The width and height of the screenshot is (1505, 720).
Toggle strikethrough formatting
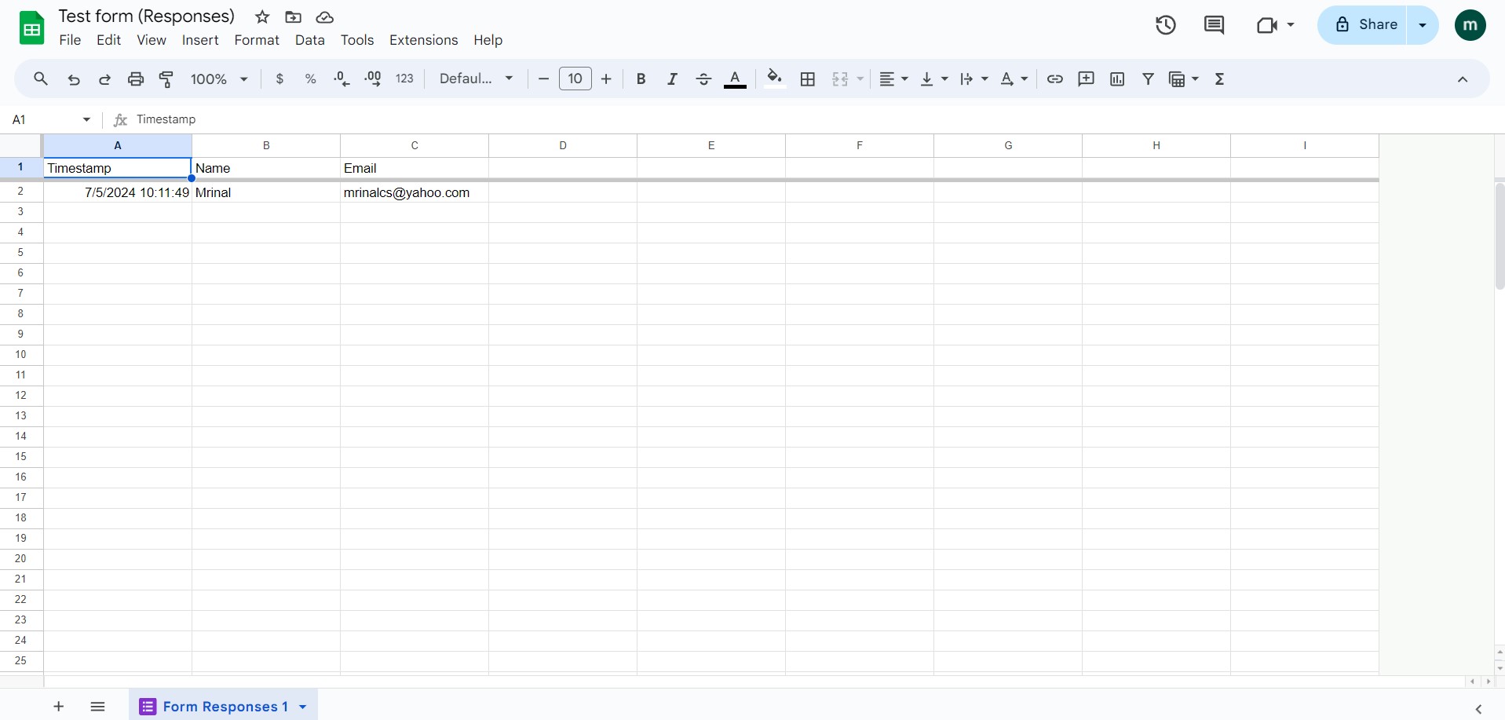[x=703, y=79]
